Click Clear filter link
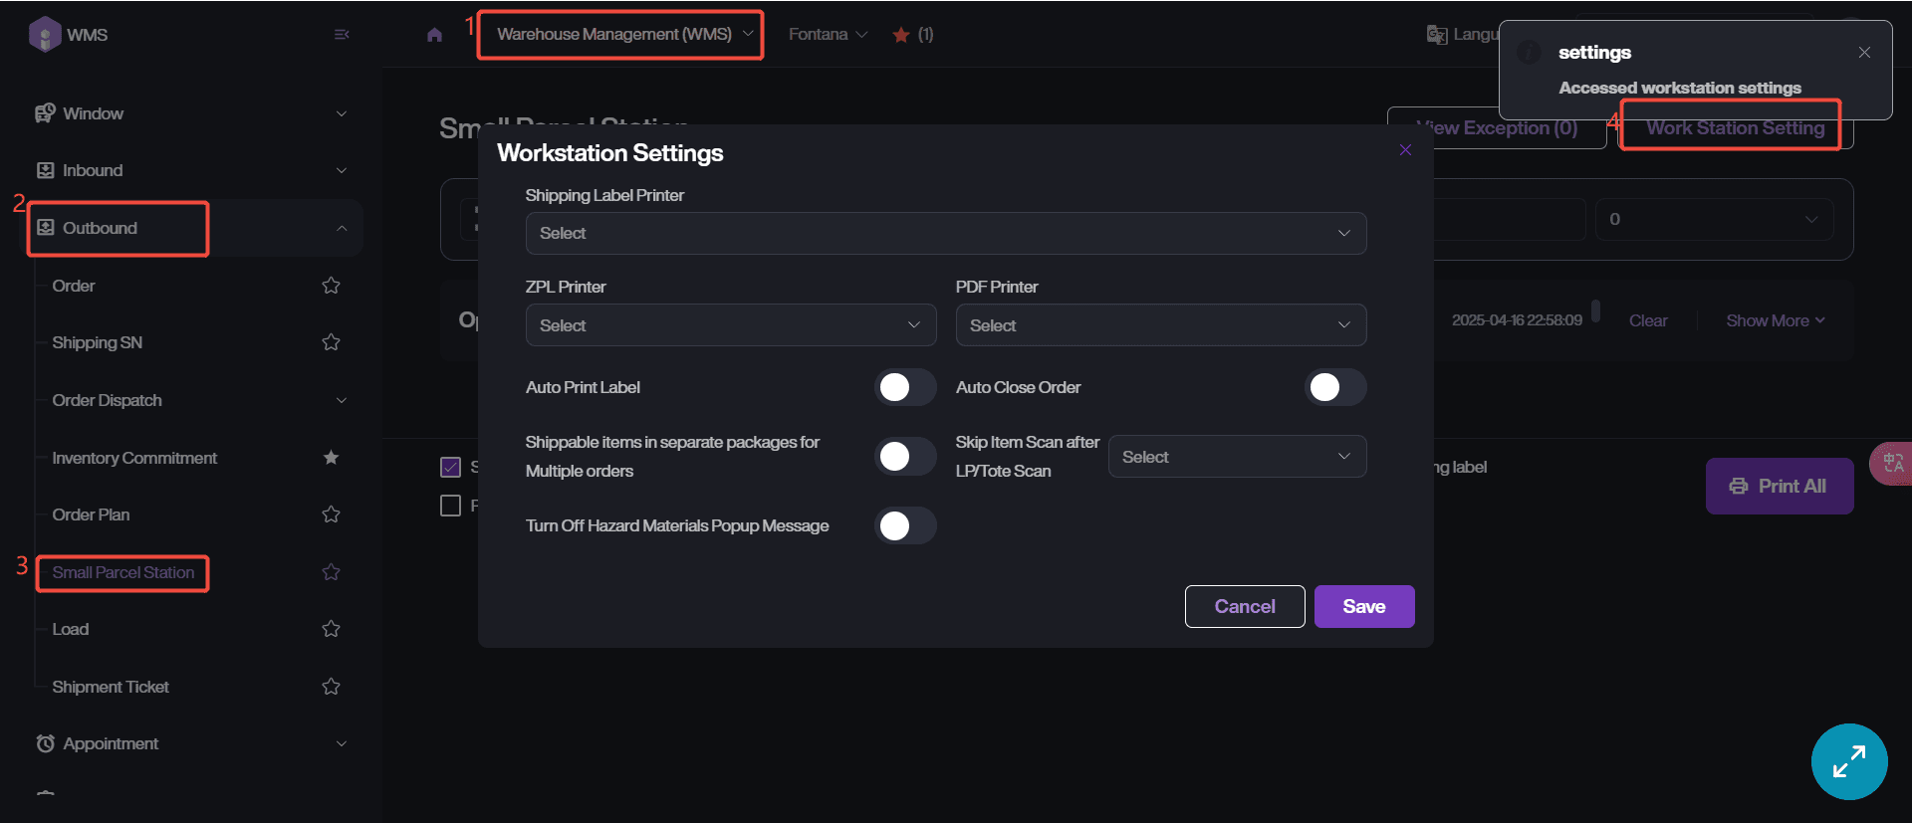 [x=1648, y=320]
